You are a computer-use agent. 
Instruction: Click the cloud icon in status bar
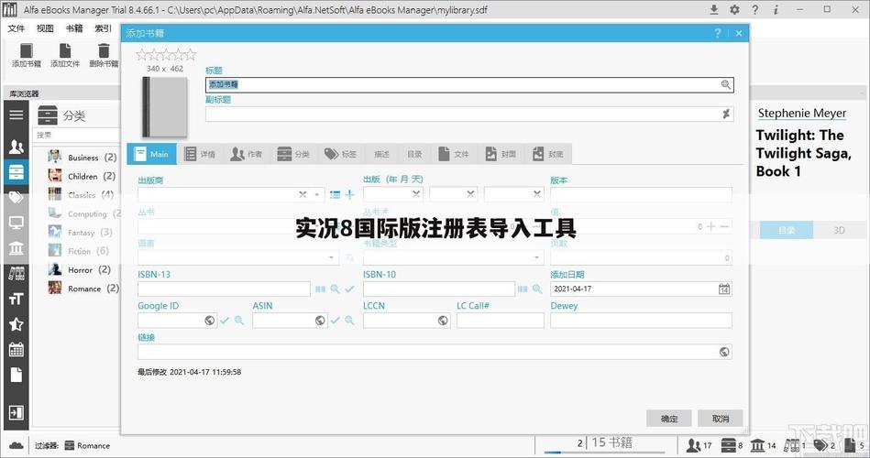(17, 445)
